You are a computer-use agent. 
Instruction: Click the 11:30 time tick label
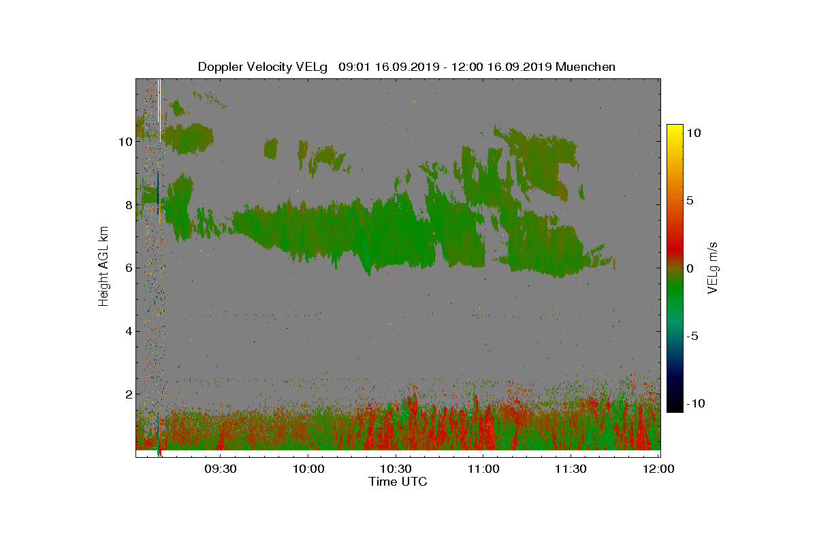[571, 469]
